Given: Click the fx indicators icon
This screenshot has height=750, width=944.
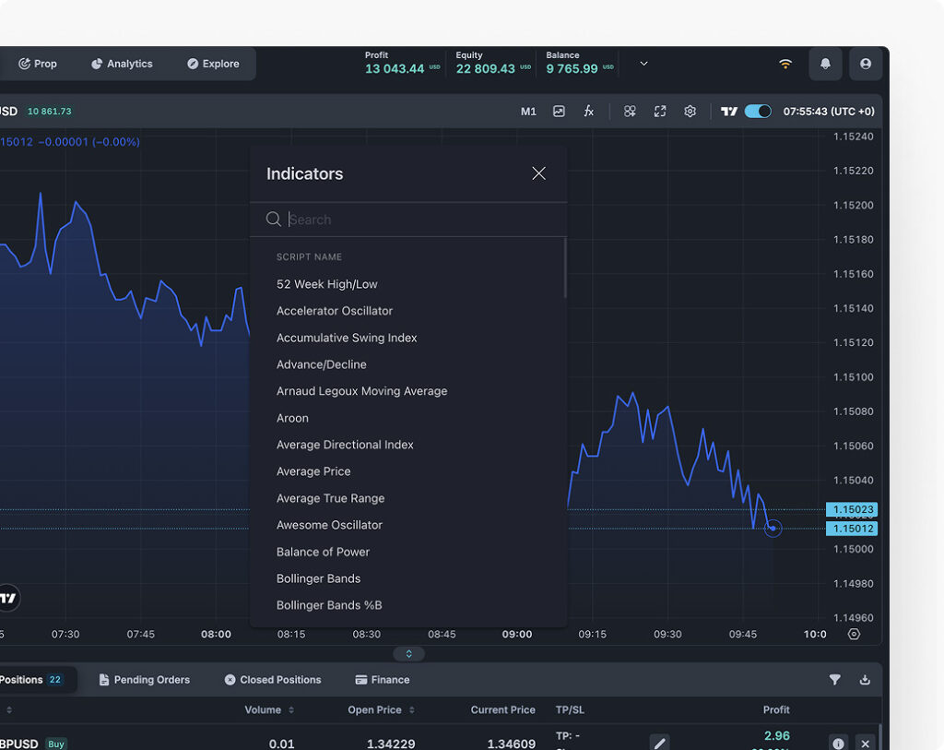Looking at the screenshot, I should pos(588,111).
